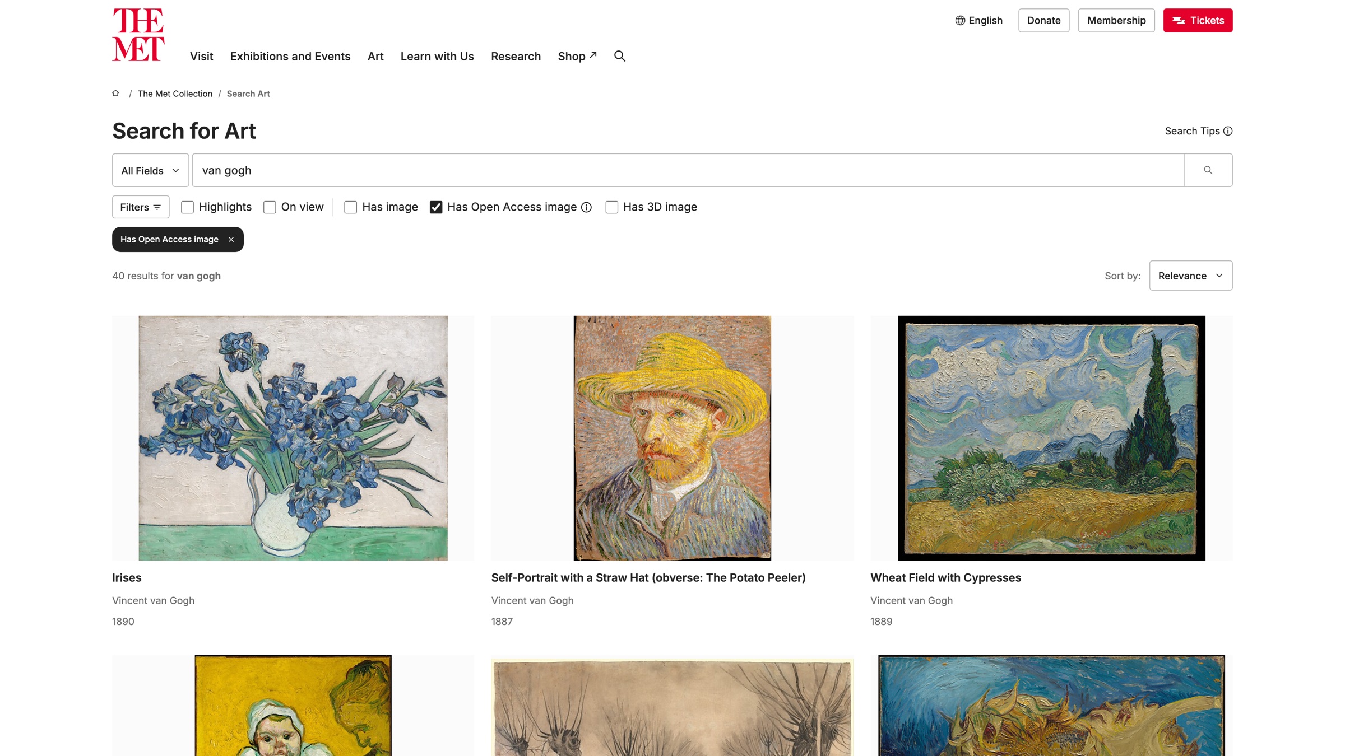
Task: Open the All Fields dropdown
Action: tap(150, 170)
